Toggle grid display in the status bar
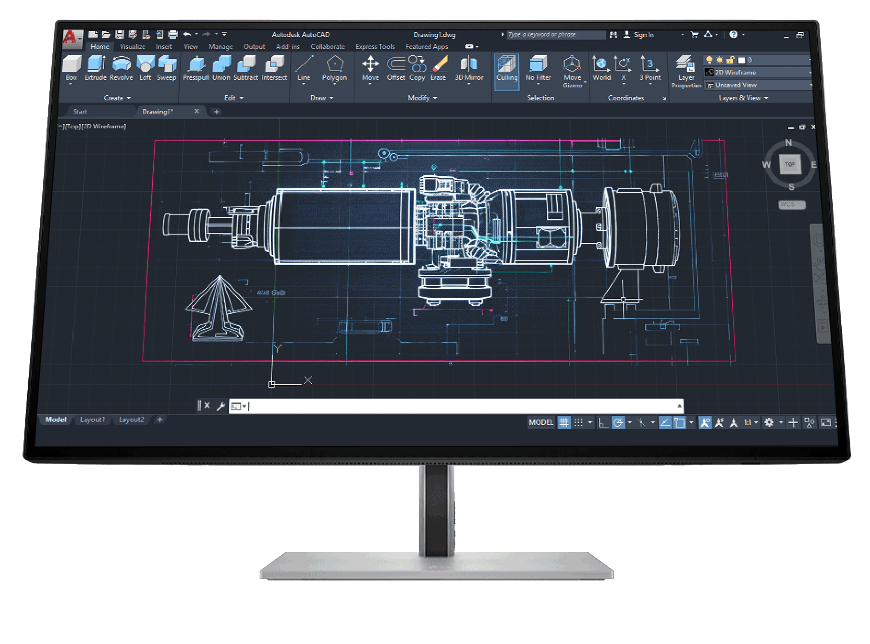Viewport: 870px width, 644px height. [x=564, y=422]
